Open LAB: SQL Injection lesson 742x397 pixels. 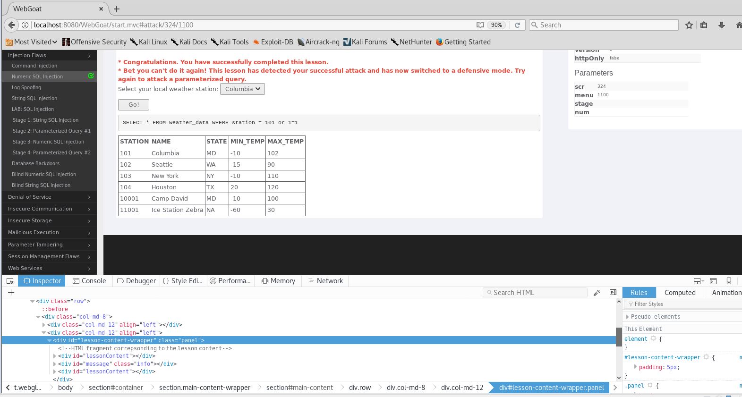[33, 109]
